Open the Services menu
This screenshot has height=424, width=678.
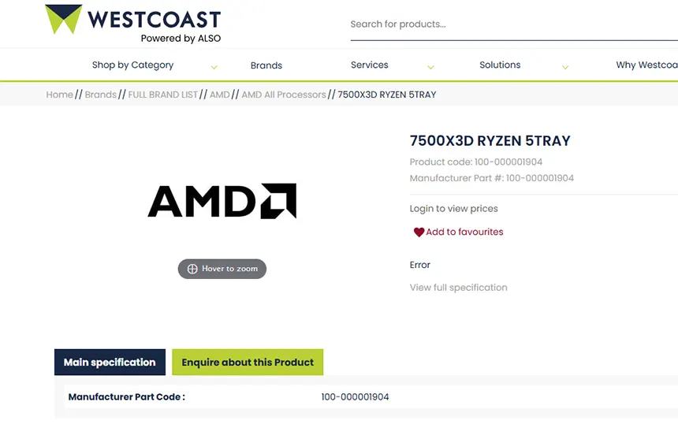coord(369,65)
